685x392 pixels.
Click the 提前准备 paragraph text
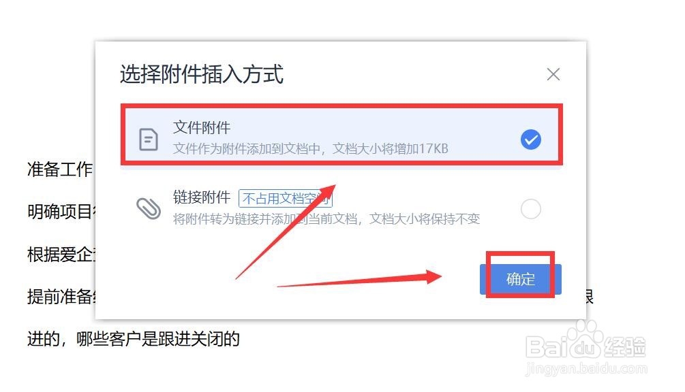coord(61,297)
